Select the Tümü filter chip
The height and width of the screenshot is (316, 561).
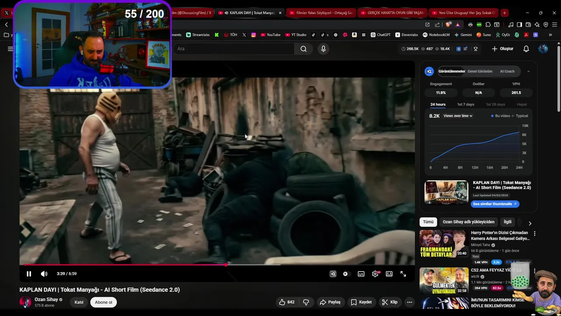click(x=428, y=222)
